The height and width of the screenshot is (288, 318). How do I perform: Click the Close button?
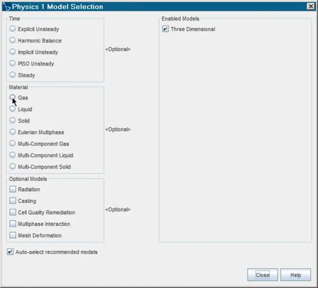(263, 275)
